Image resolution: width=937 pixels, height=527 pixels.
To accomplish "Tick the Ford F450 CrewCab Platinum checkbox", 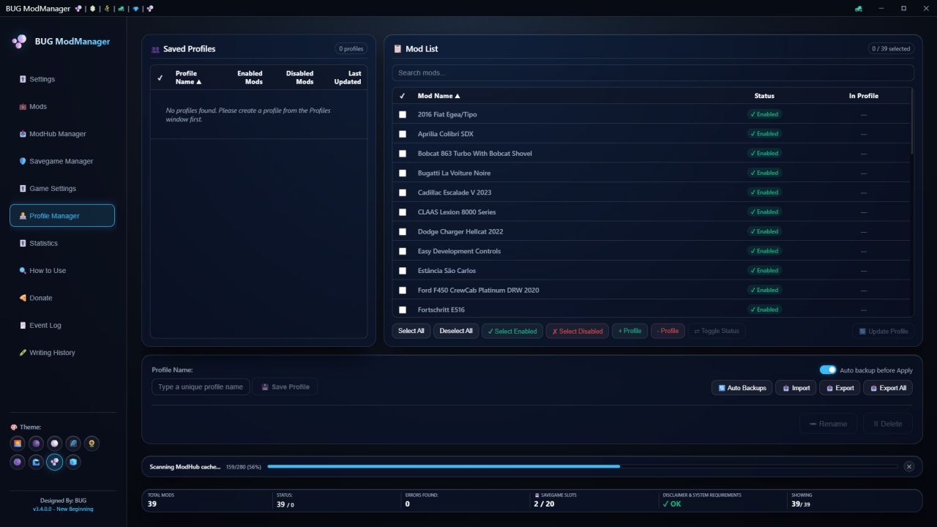I will (402, 290).
